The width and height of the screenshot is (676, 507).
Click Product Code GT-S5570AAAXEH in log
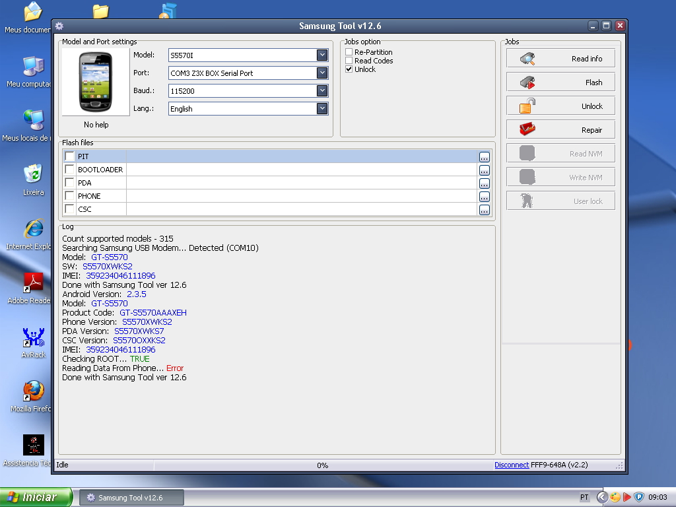click(124, 312)
